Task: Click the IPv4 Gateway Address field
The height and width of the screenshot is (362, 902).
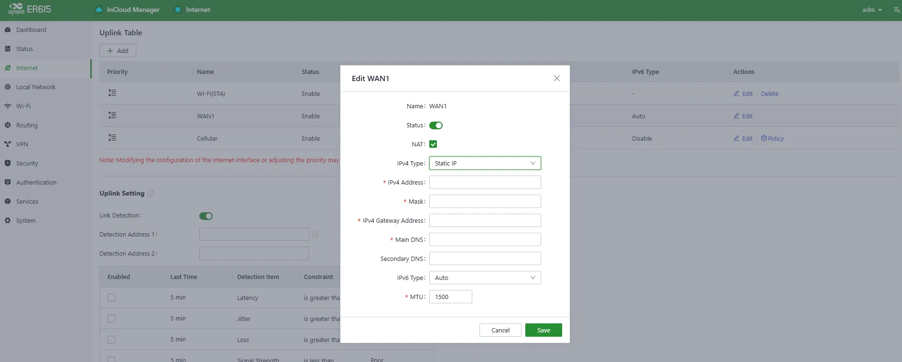Action: tap(485, 220)
